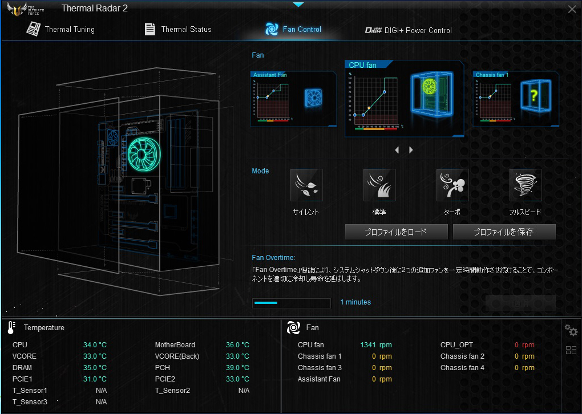Click the blue fan icon in Assistant Fan card
The height and width of the screenshot is (414, 582).
point(313,98)
